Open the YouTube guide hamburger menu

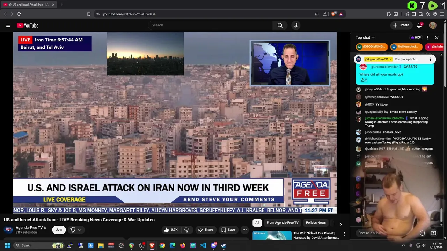[8, 25]
